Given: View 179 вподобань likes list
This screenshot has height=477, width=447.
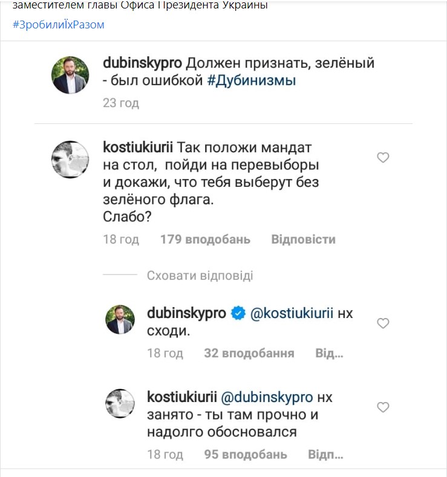Looking at the screenshot, I should [206, 239].
